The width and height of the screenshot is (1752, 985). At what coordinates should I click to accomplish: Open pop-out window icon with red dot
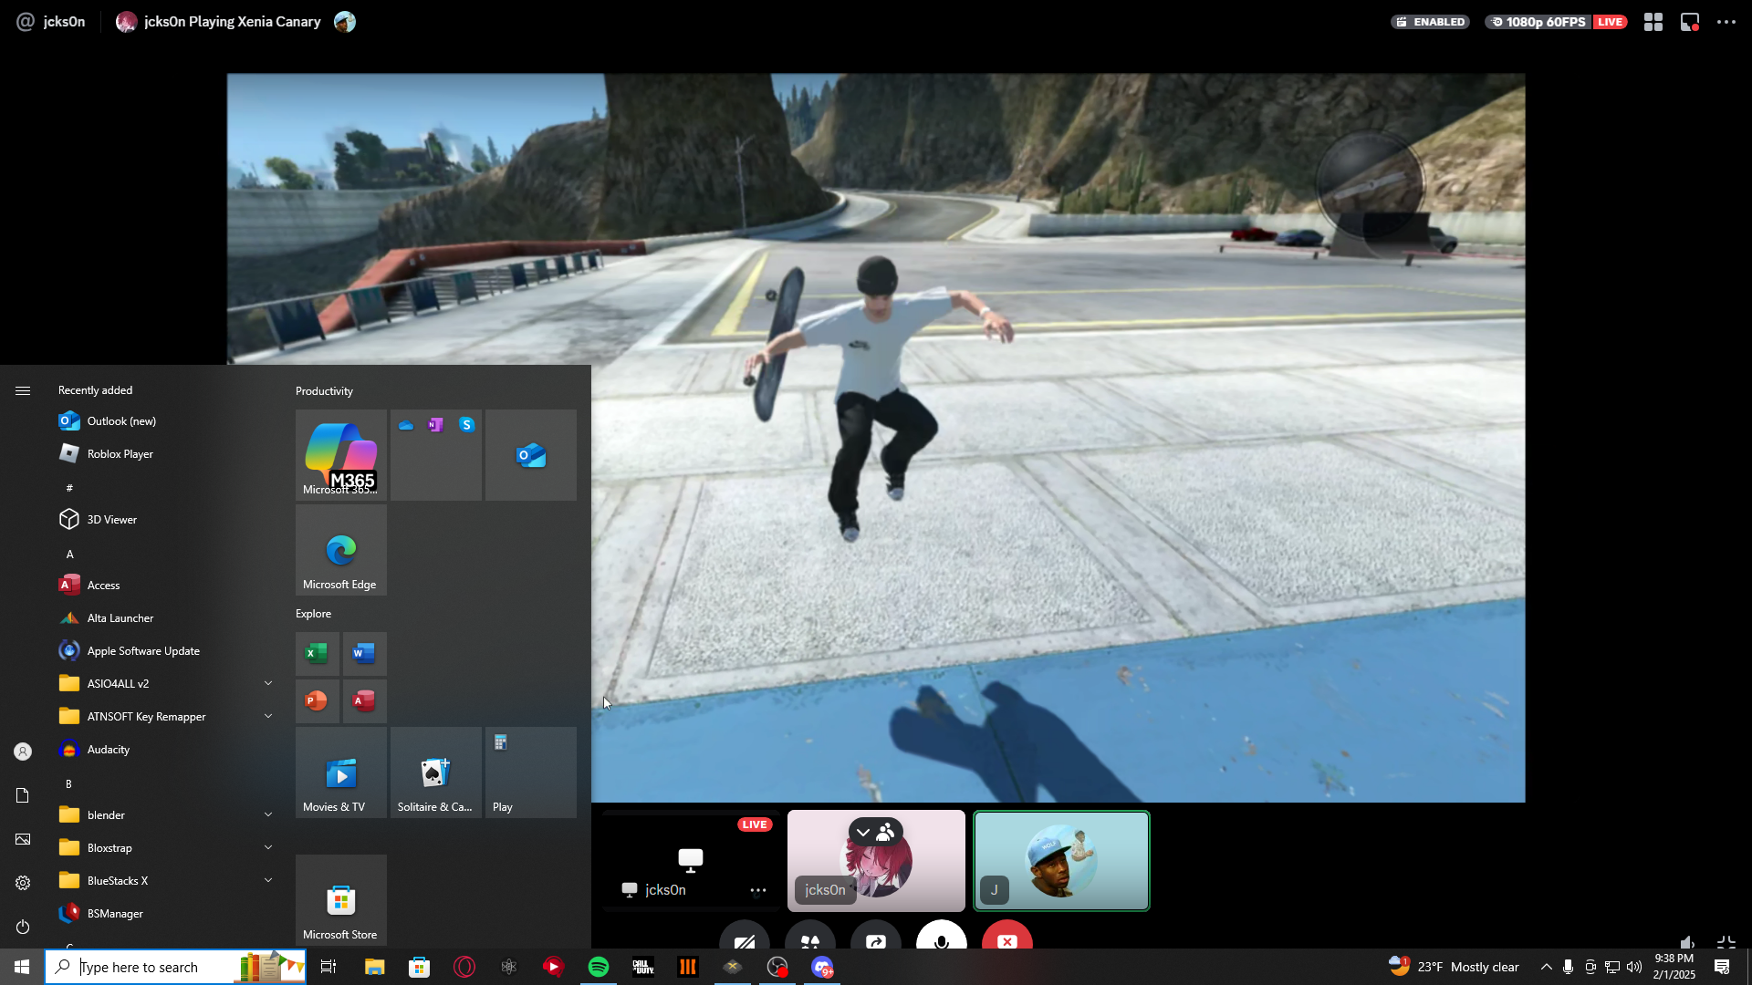(x=1690, y=22)
